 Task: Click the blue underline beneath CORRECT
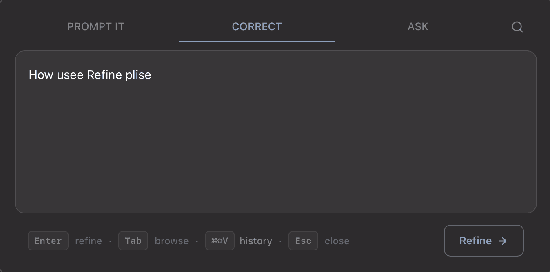(257, 41)
